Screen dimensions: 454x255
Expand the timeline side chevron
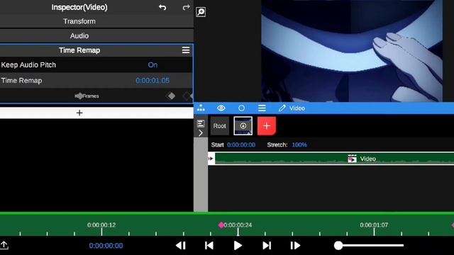[x=201, y=133]
